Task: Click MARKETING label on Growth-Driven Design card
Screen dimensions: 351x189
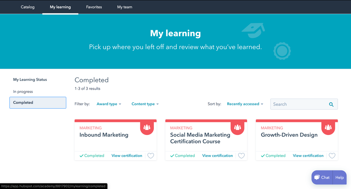Action: pyautogui.click(x=272, y=128)
